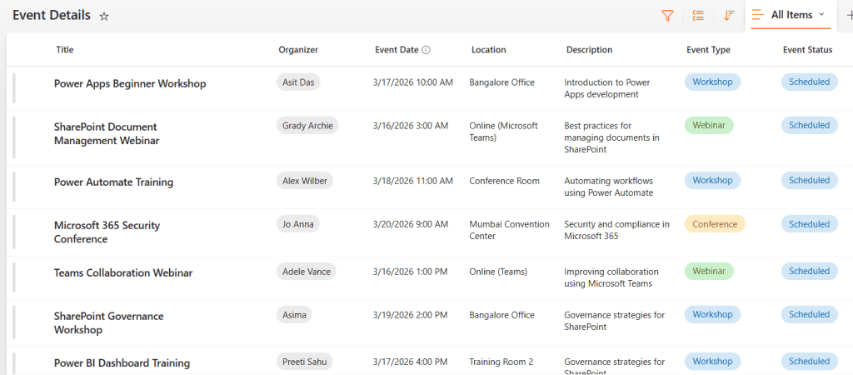The image size is (853, 375).
Task: Click the Organizer column header
Action: pyautogui.click(x=298, y=49)
